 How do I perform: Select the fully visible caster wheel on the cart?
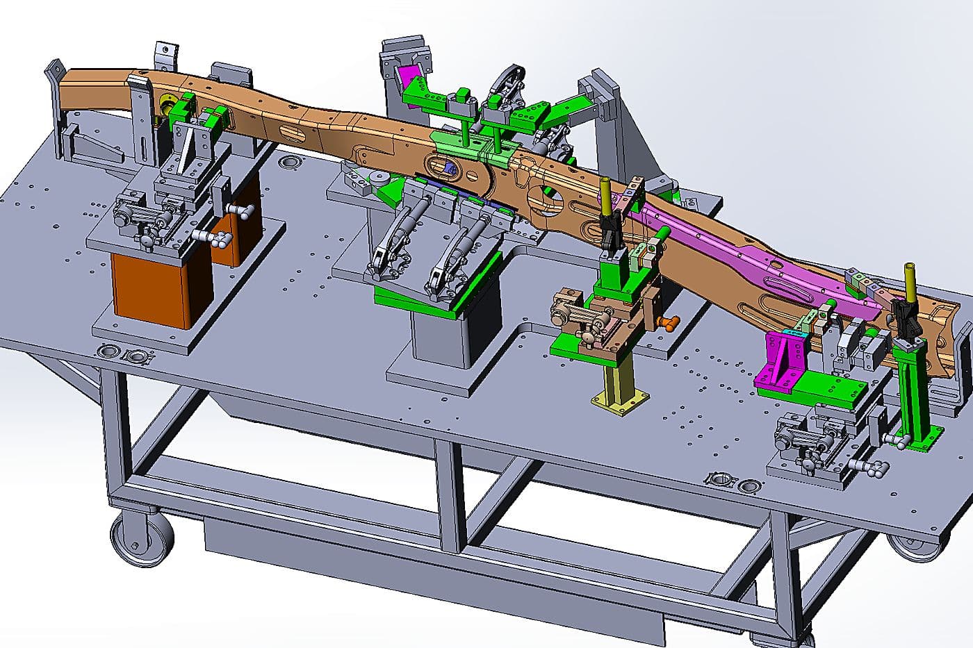pyautogui.click(x=142, y=539)
